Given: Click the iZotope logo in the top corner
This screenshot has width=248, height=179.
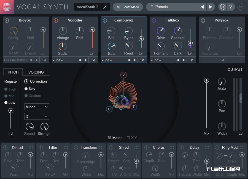Looking at the screenshot, I should tap(241, 7).
